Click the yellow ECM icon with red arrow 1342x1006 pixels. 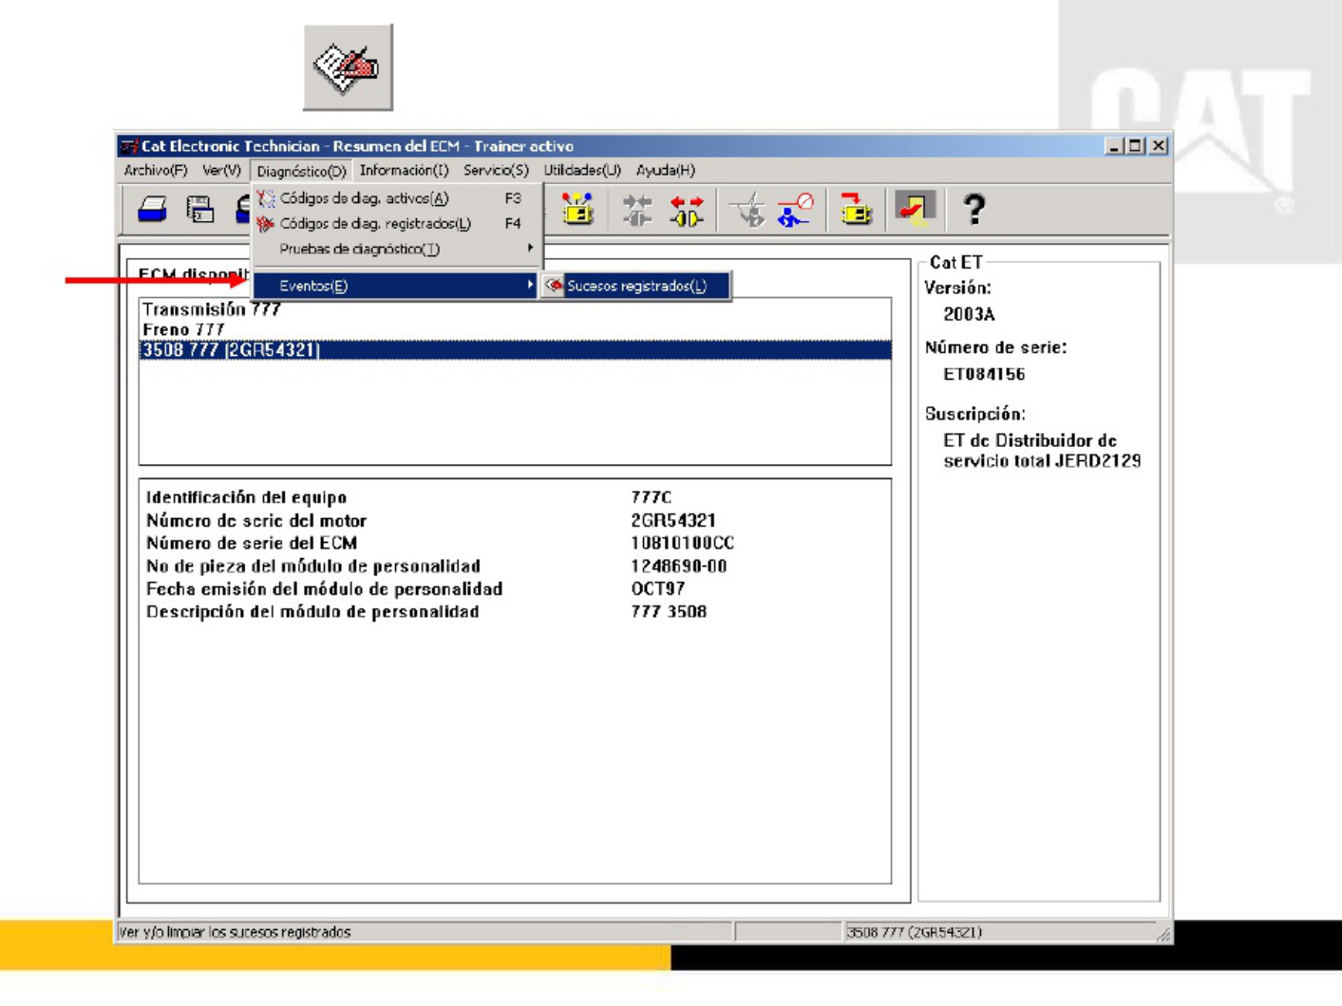(856, 210)
